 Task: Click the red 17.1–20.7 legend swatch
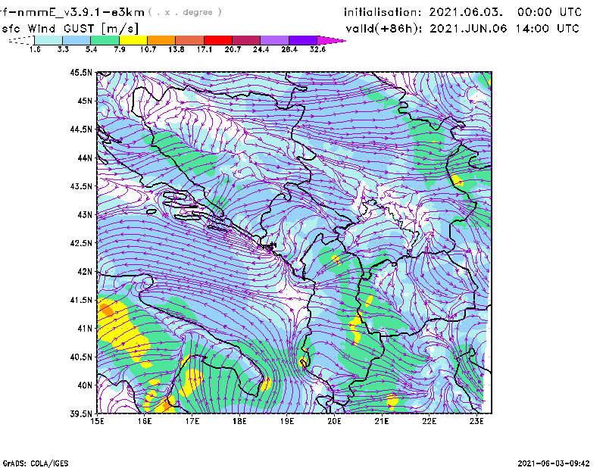(218, 40)
